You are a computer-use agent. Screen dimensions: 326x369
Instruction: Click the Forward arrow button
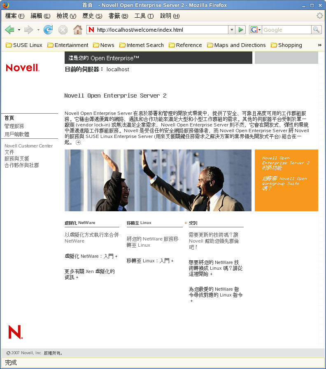29,30
